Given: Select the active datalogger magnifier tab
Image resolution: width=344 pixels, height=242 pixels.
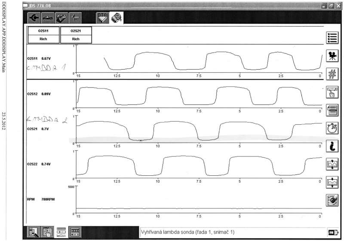Looking at the screenshot, I should [116, 18].
